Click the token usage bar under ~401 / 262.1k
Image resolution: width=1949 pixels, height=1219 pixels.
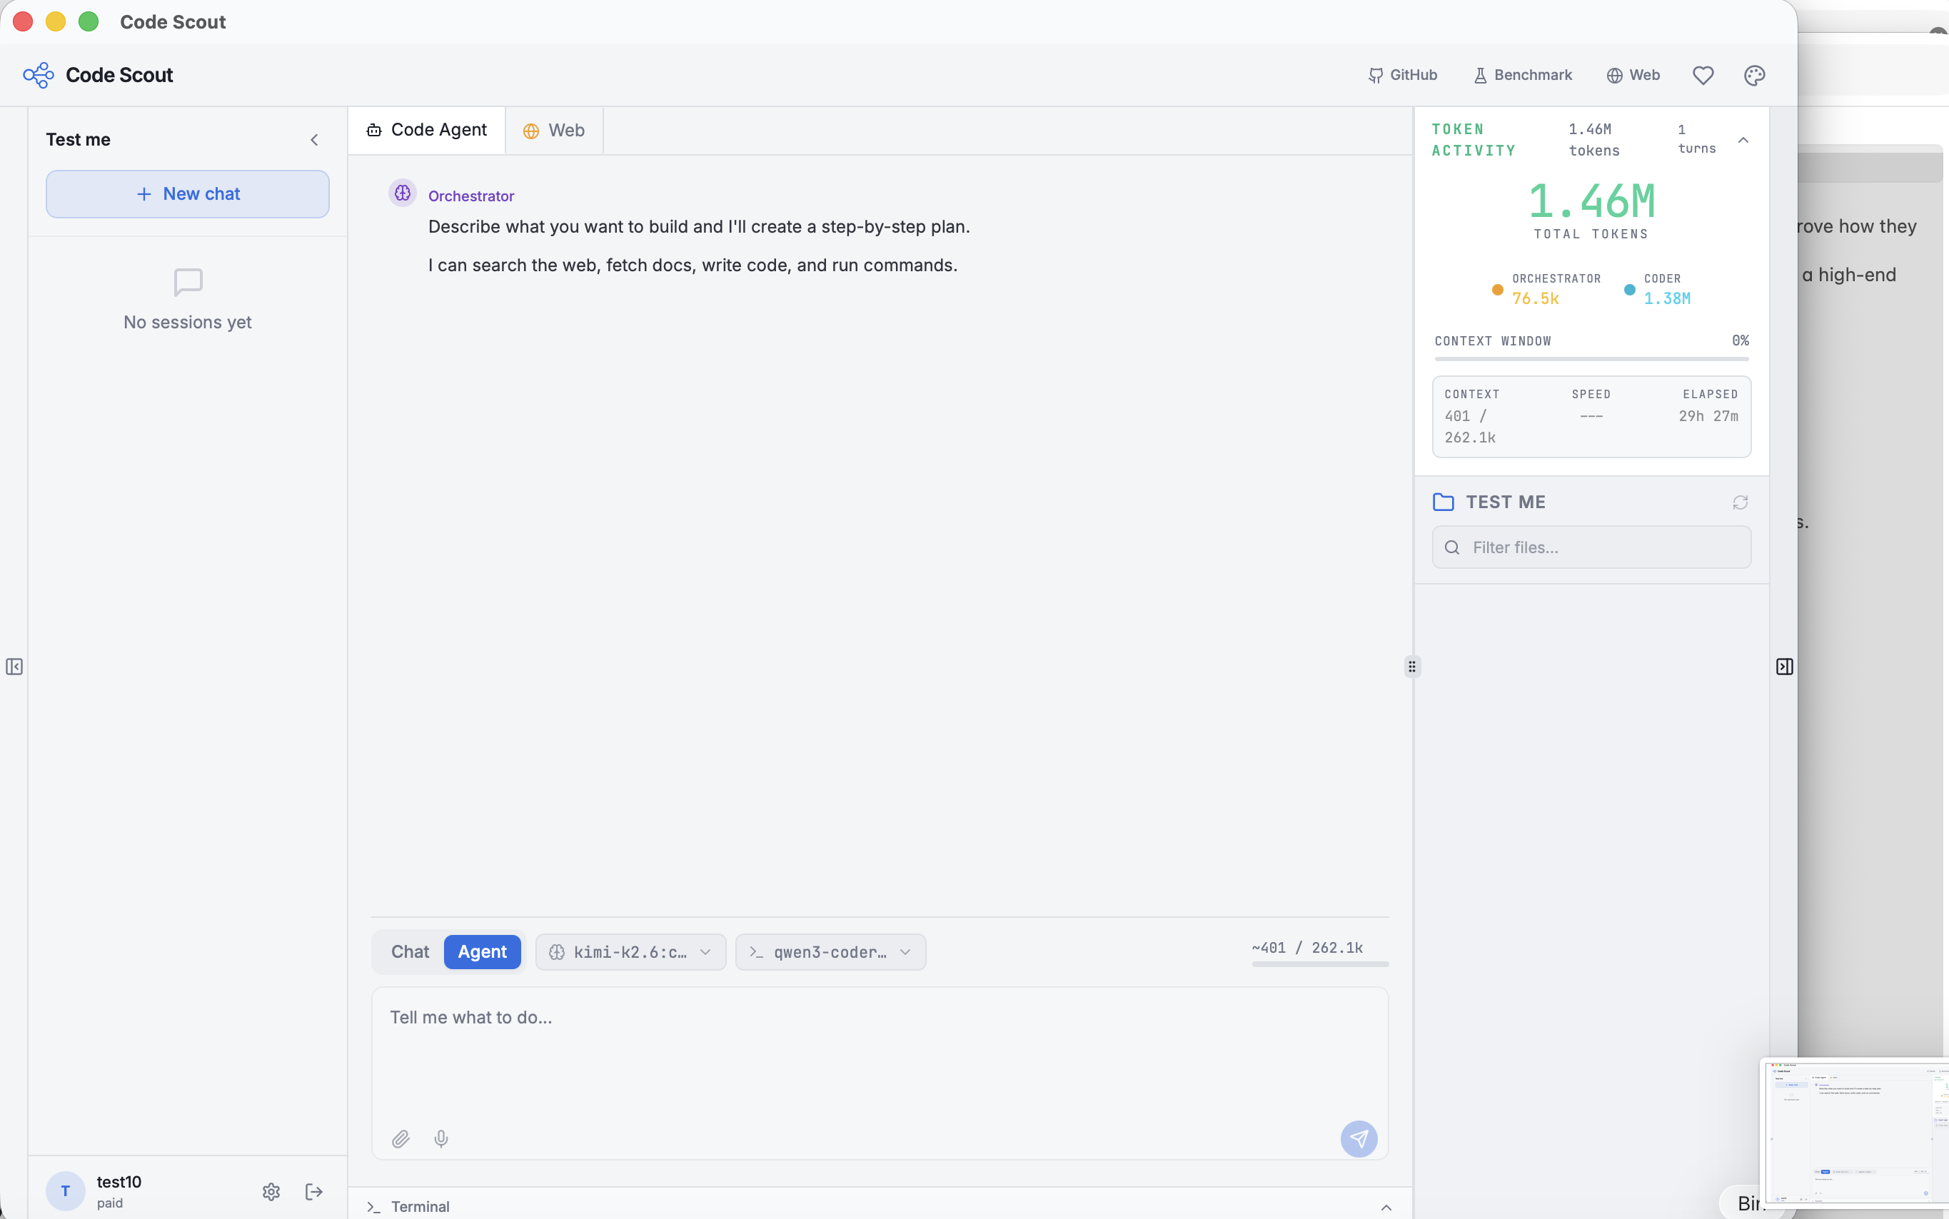[x=1319, y=964]
